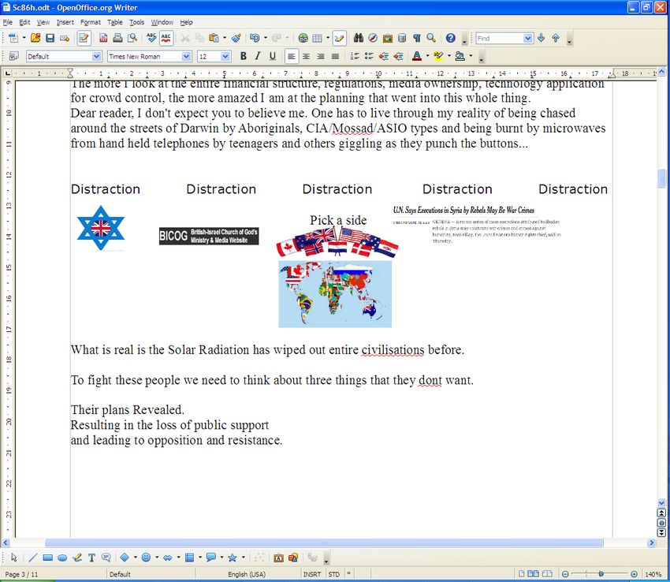Open the Paste options dropdown arrow

pyautogui.click(x=225, y=38)
